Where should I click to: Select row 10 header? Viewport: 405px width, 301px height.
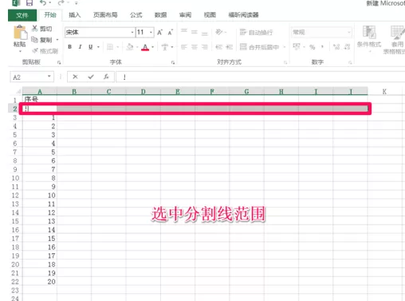(15, 178)
